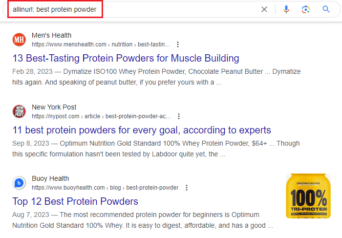Click the New York Post favicon

[x=19, y=111]
